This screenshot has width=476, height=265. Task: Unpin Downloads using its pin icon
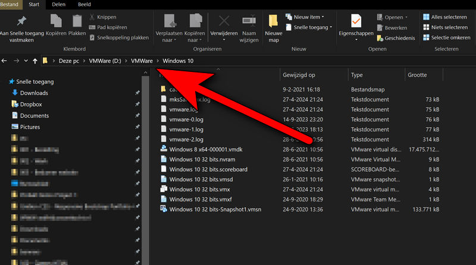[137, 93]
